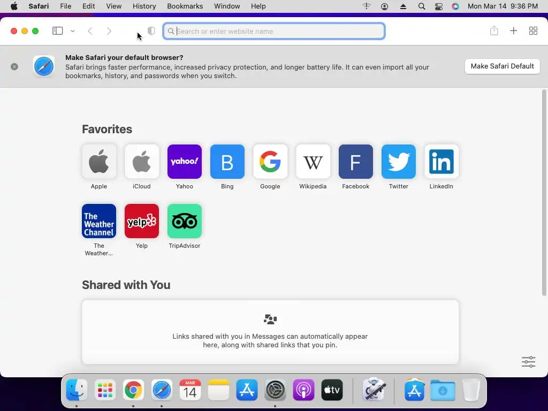The height and width of the screenshot is (411, 548).
Task: Focus the search or website address field
Action: point(274,31)
